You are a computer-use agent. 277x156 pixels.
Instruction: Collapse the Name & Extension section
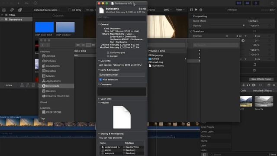(x=99, y=70)
